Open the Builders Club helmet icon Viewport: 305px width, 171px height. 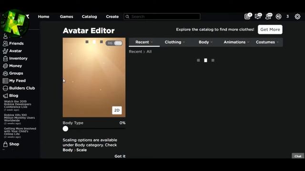[x=5, y=88]
